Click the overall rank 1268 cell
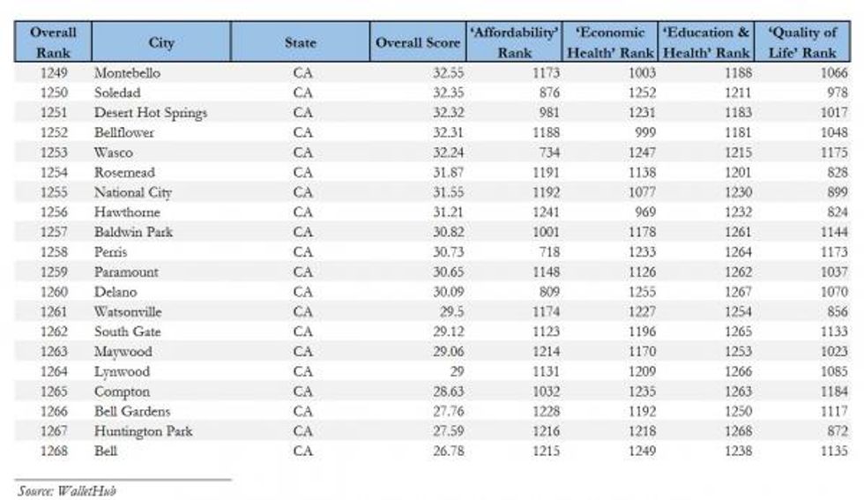Screen dimensions: 864x500 pos(53,451)
